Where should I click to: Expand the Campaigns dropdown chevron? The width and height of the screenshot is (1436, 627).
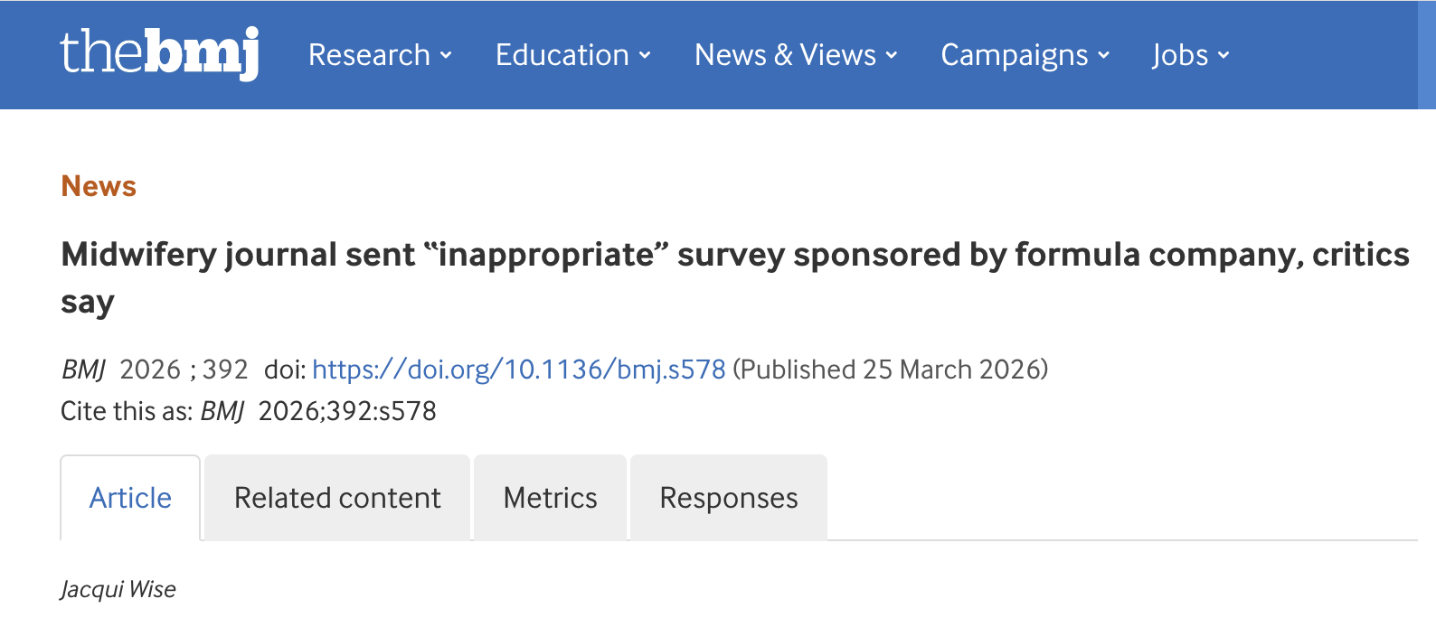click(x=1104, y=55)
